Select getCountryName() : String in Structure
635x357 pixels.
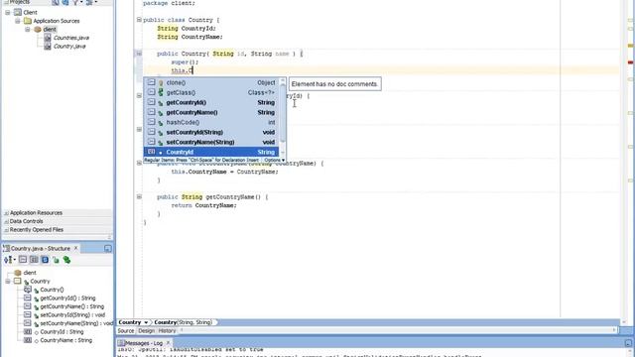click(71, 306)
